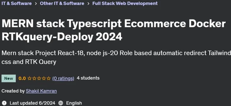231x106 pixels.
Task: View instructor Shakil Kamran's profile
Action: (x=41, y=91)
